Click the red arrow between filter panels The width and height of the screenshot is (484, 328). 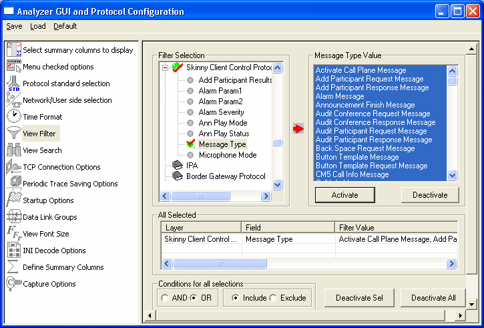[x=298, y=128]
